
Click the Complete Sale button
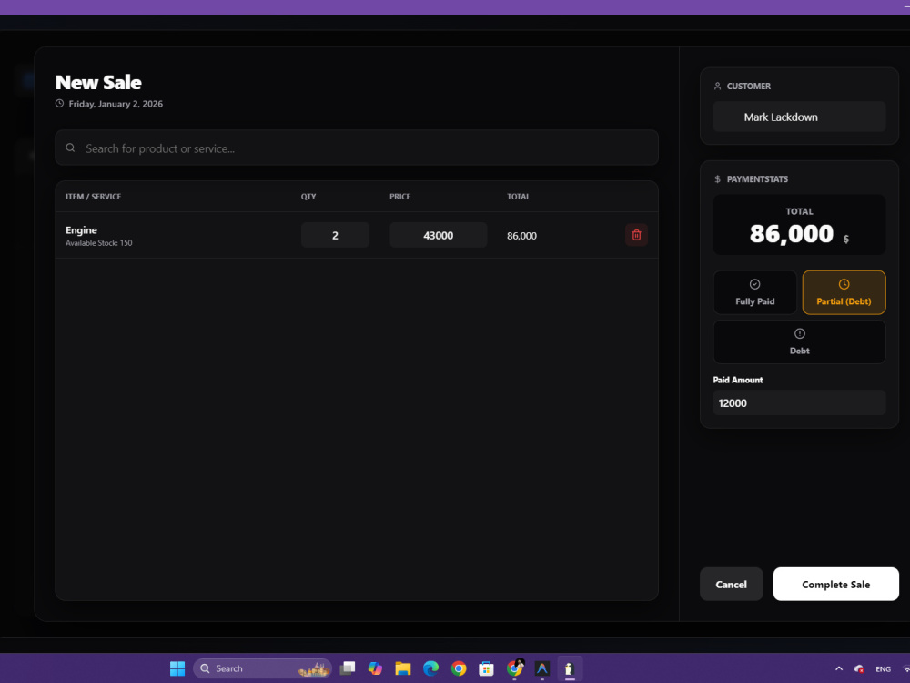click(835, 585)
